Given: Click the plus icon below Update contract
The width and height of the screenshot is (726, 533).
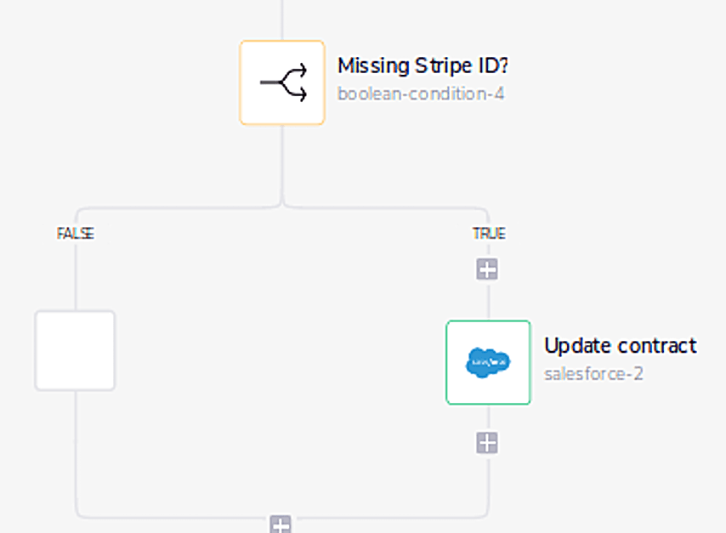Looking at the screenshot, I should point(488,442).
